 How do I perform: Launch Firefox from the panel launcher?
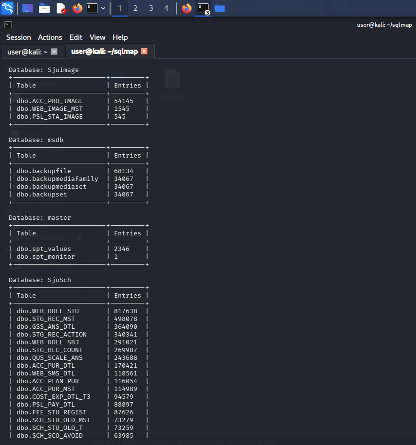pyautogui.click(x=77, y=8)
